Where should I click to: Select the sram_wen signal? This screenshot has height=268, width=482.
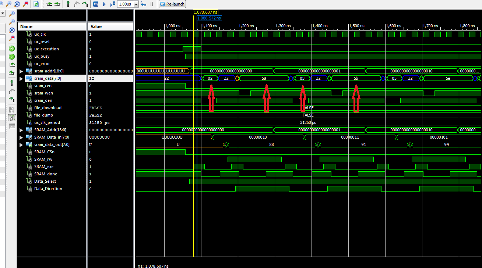[43, 93]
